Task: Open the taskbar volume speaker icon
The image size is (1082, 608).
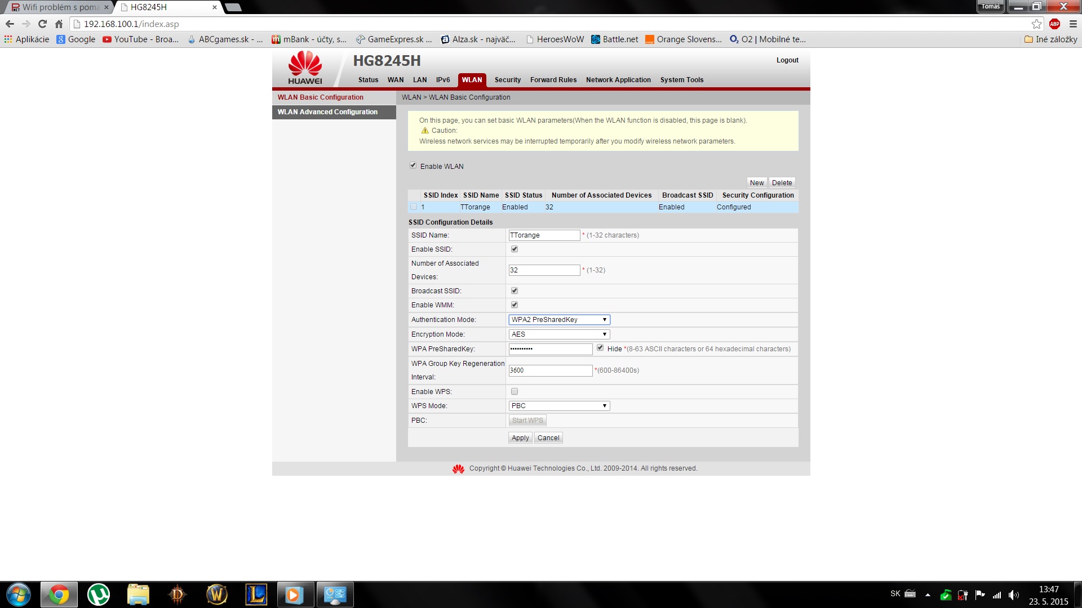Action: [1014, 594]
